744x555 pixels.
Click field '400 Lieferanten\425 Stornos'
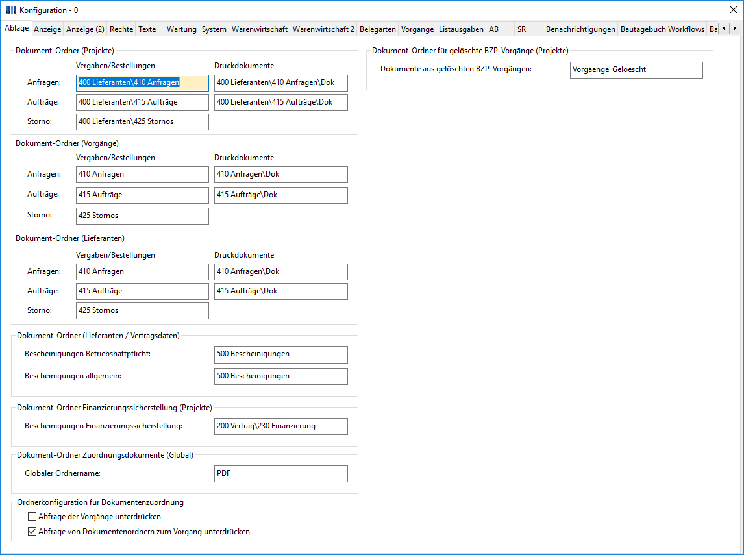coord(142,121)
